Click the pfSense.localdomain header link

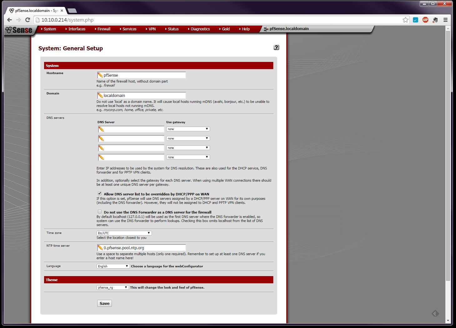pyautogui.click(x=289, y=28)
